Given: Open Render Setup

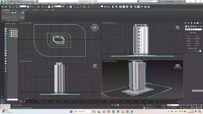Looking at the screenshot, I should tap(135, 7).
